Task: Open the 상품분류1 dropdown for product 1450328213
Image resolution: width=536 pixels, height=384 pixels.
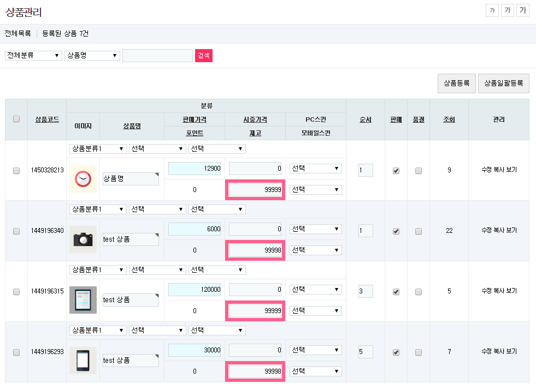Action: click(98, 148)
